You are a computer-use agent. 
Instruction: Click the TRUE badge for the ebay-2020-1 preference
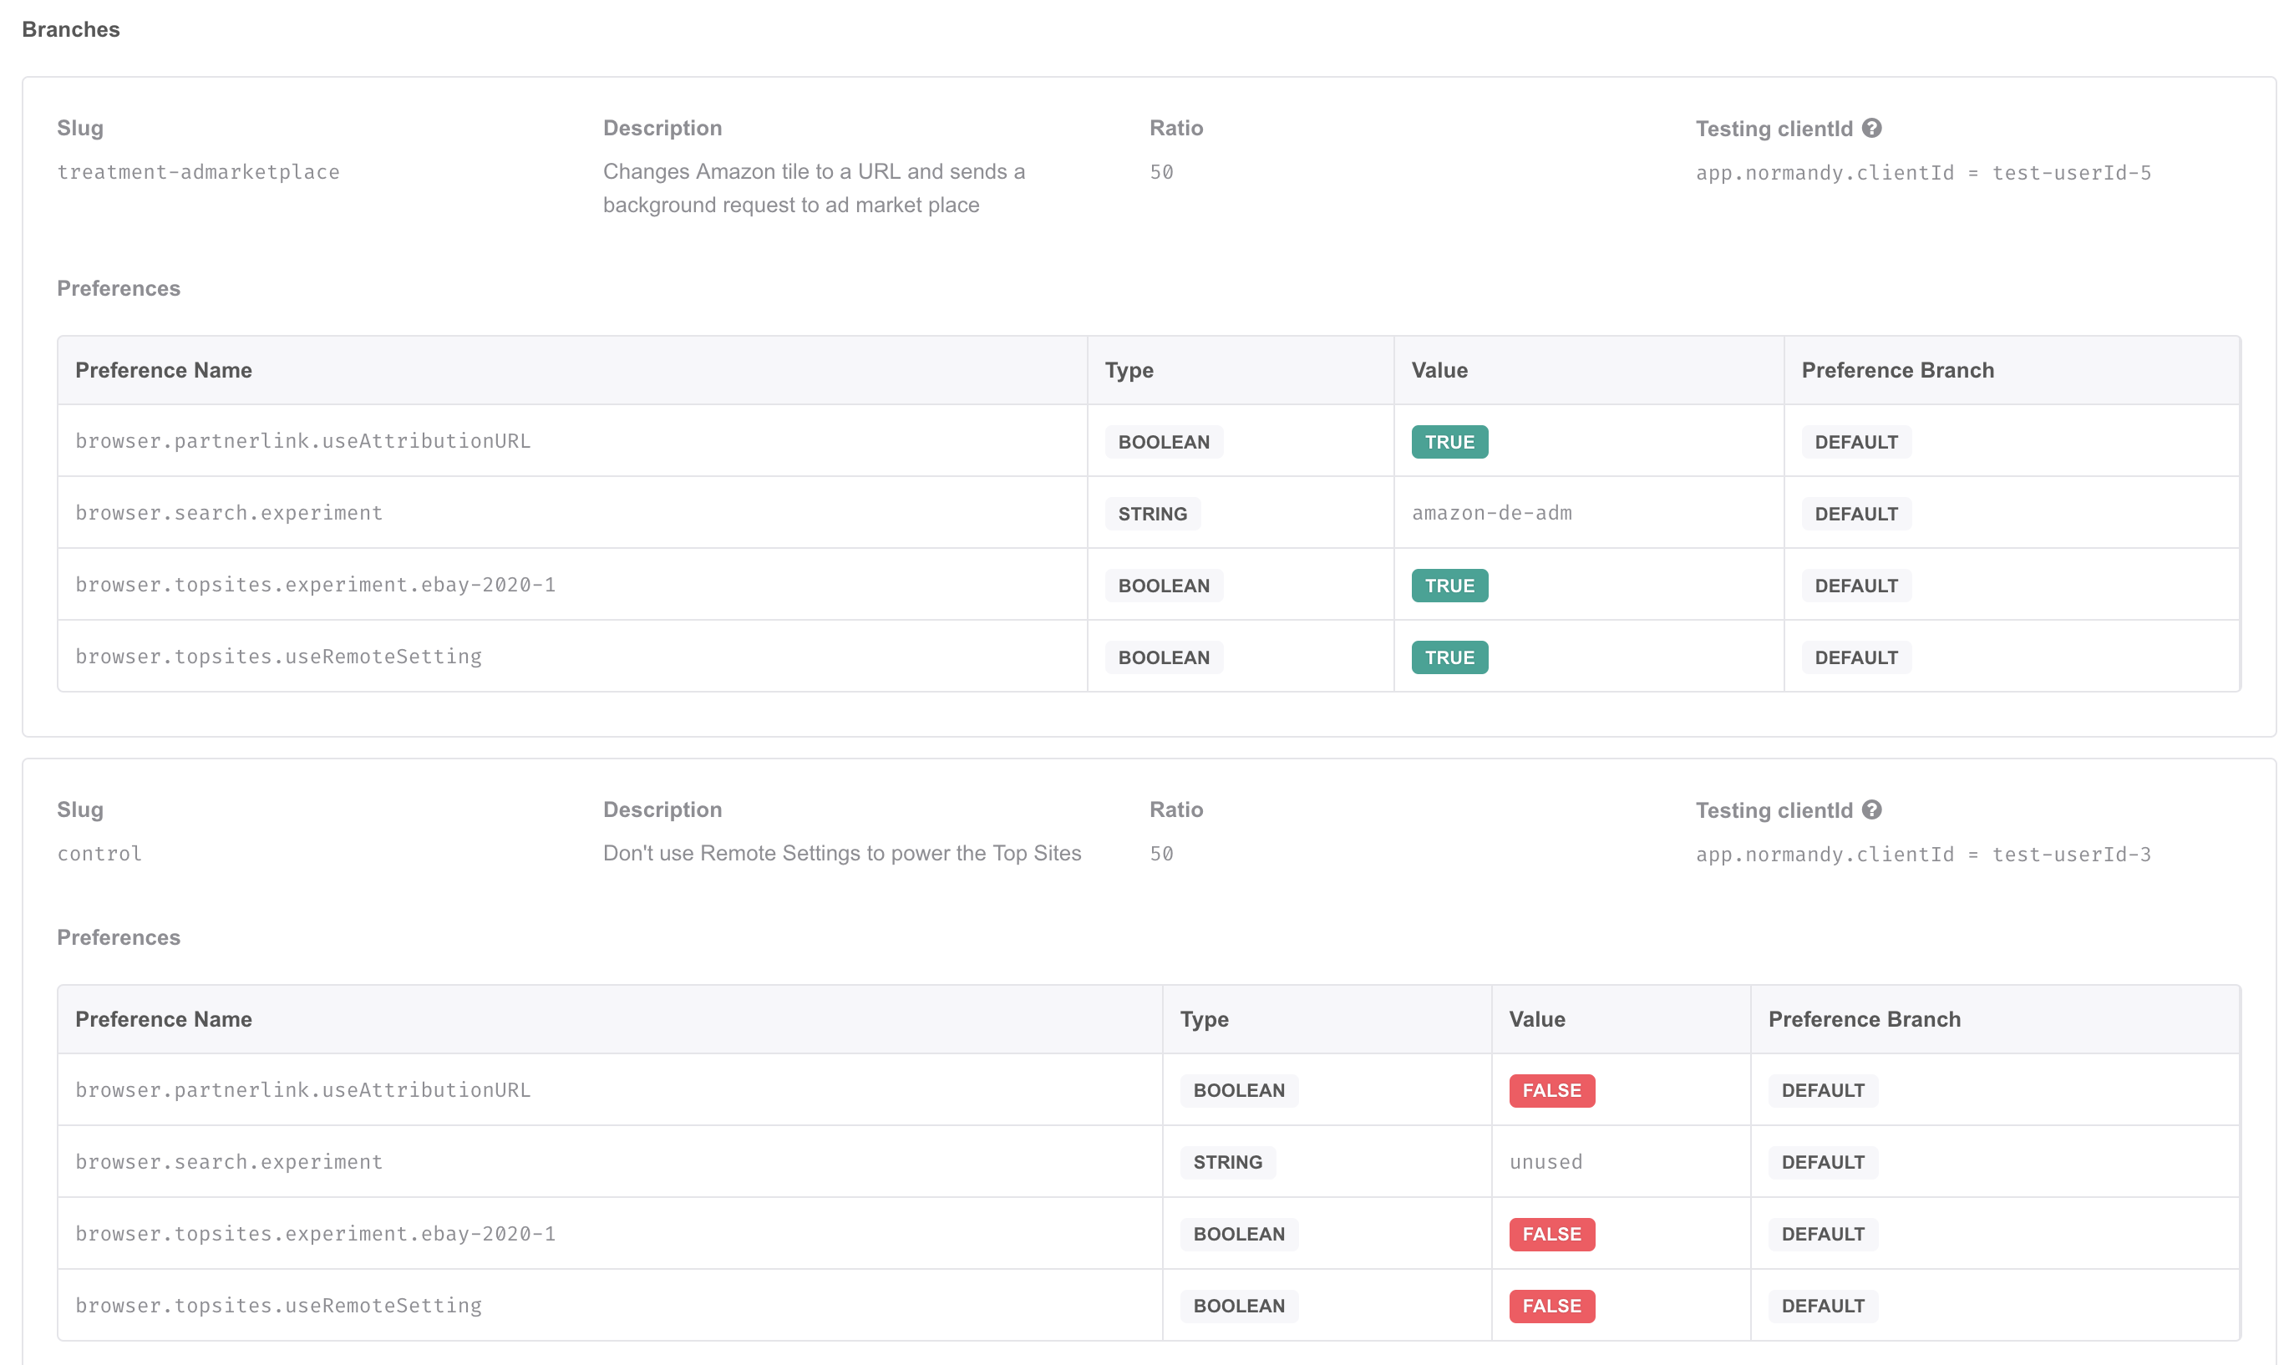[1449, 585]
